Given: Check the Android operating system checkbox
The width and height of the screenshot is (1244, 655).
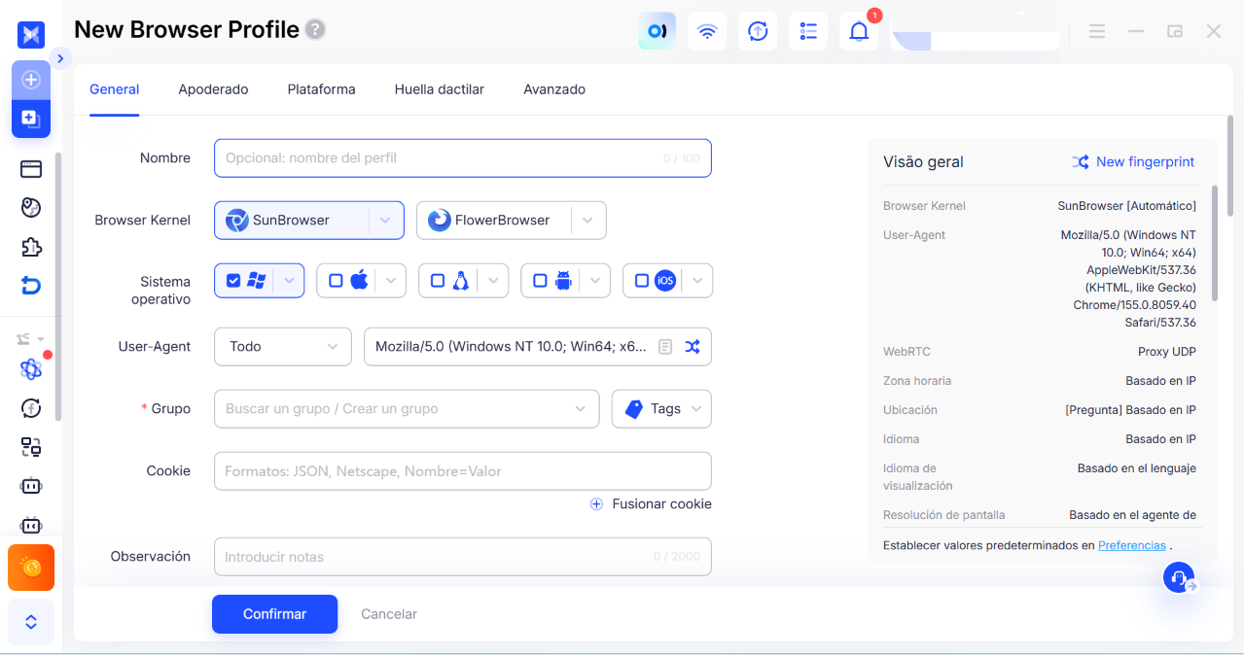Looking at the screenshot, I should point(540,280).
